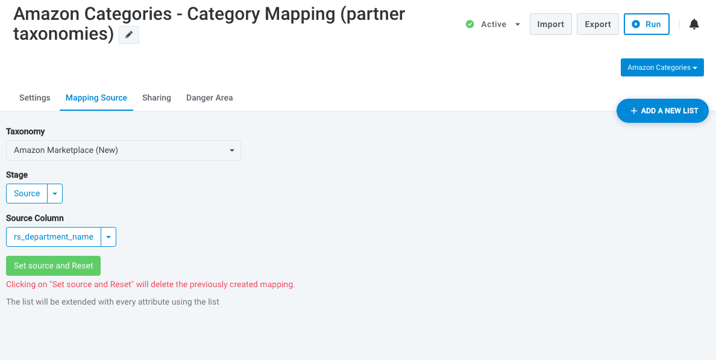Open the Amazon Categories dropdown menu
716x360 pixels.
[x=662, y=67]
